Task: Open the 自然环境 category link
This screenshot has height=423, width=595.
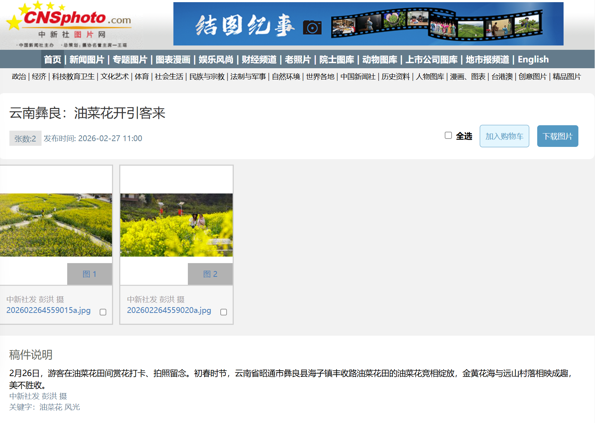Action: coord(286,77)
